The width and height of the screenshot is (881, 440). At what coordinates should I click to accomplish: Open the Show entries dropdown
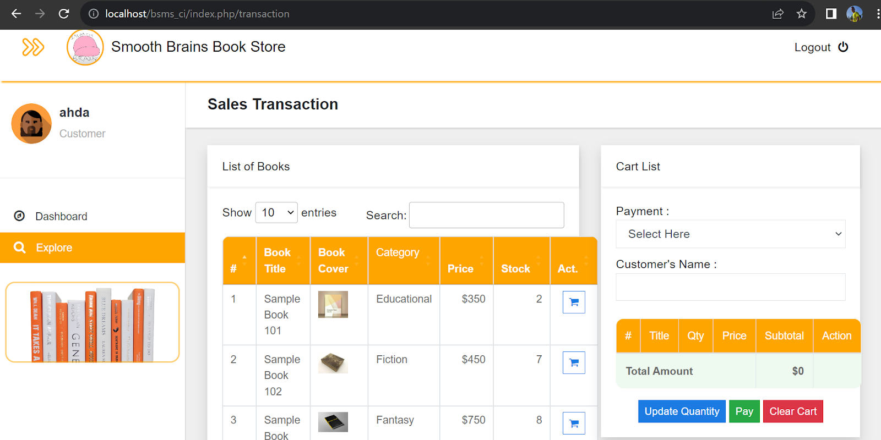point(276,213)
